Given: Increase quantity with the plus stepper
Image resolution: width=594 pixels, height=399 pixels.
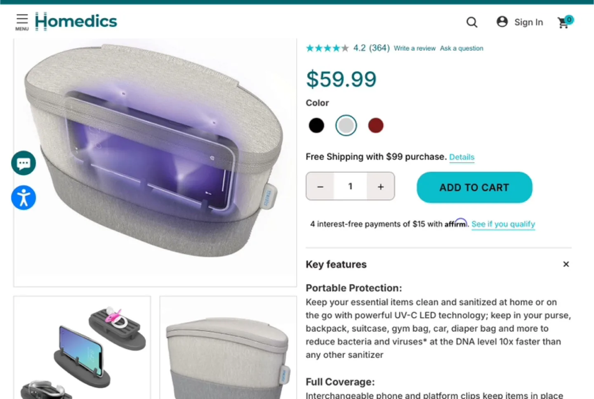Looking at the screenshot, I should coord(380,186).
